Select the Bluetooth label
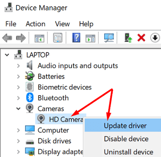This screenshot has height=157, width=161. point(53,98)
